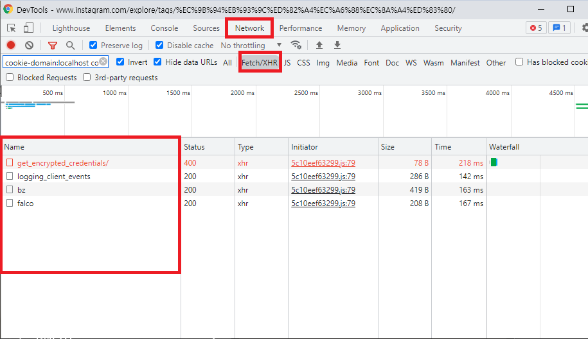Enable Has blocked cookies checkbox

[519, 62]
